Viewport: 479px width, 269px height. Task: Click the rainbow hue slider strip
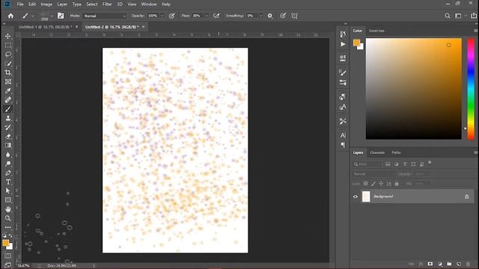471,89
